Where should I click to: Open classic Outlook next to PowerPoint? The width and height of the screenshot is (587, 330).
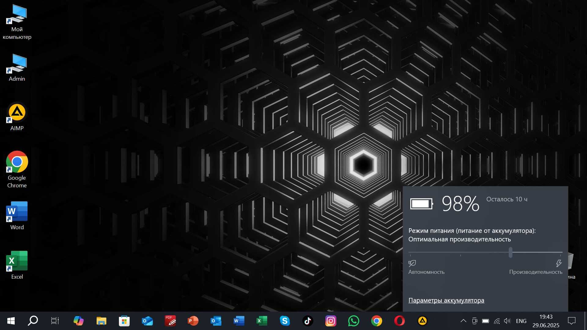pyautogui.click(x=216, y=321)
